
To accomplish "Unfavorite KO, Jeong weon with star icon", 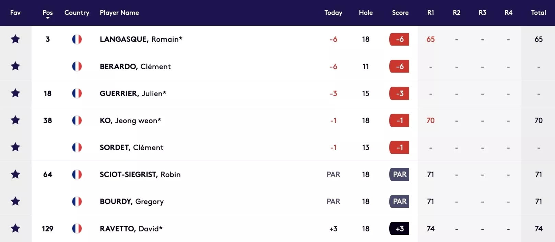I will pyautogui.click(x=15, y=120).
